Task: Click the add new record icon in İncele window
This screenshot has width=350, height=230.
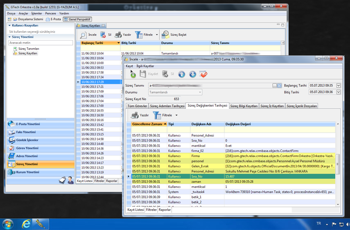Action: click(x=133, y=74)
